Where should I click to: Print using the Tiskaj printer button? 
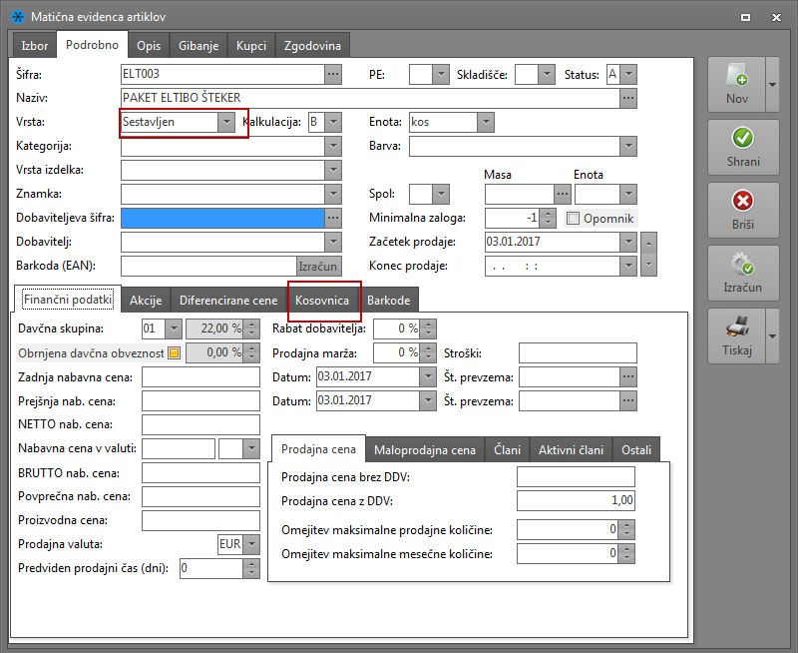[737, 335]
